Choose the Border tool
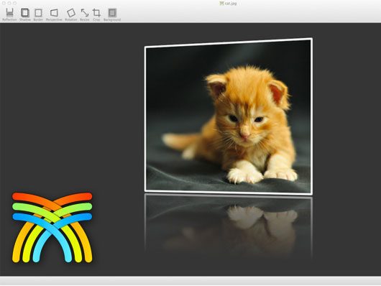The height and width of the screenshot is (286, 381). pyautogui.click(x=38, y=14)
